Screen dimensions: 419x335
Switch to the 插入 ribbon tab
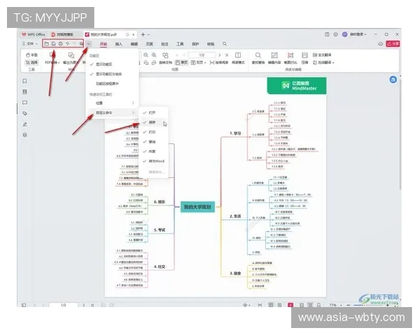(x=119, y=44)
